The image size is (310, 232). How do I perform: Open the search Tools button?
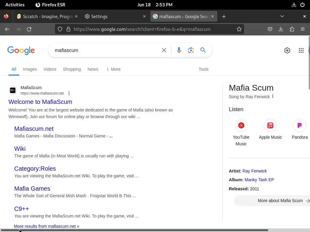(203, 69)
